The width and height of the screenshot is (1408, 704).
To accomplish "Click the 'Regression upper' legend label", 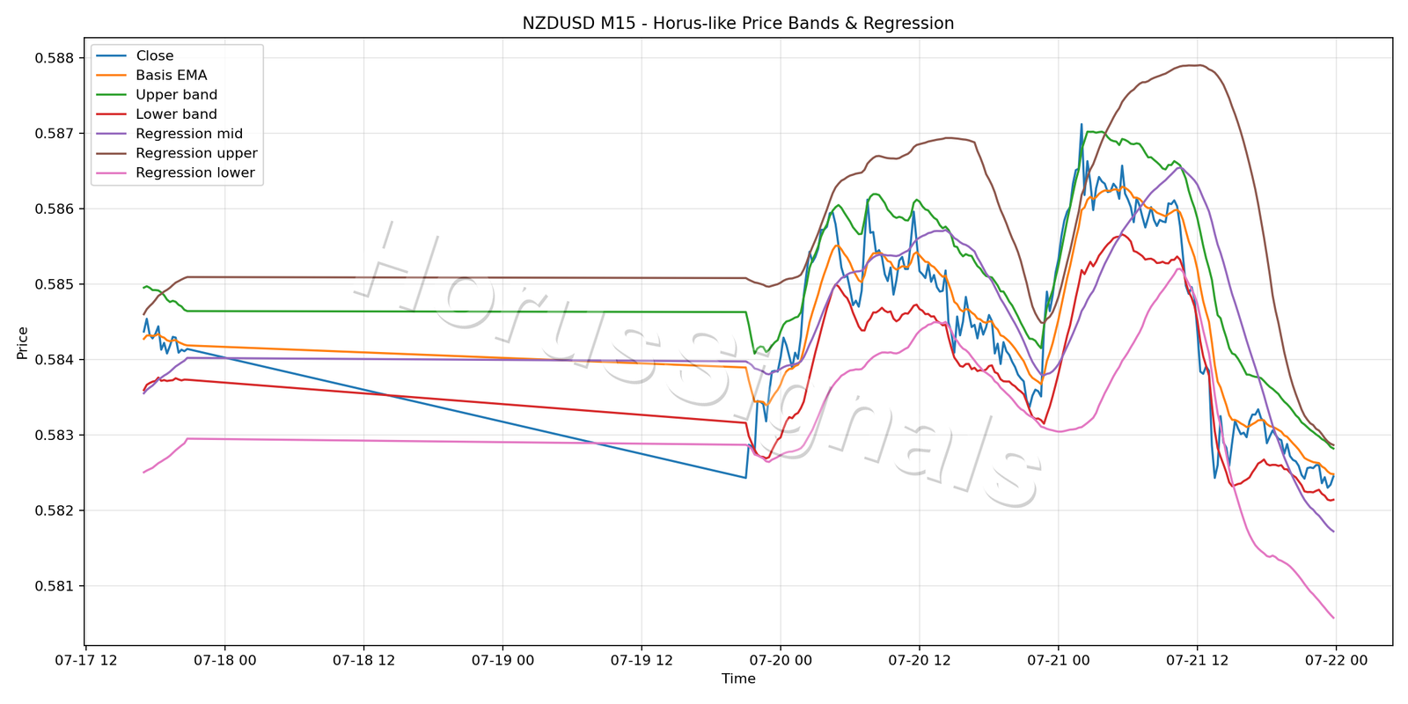I will tap(196, 153).
